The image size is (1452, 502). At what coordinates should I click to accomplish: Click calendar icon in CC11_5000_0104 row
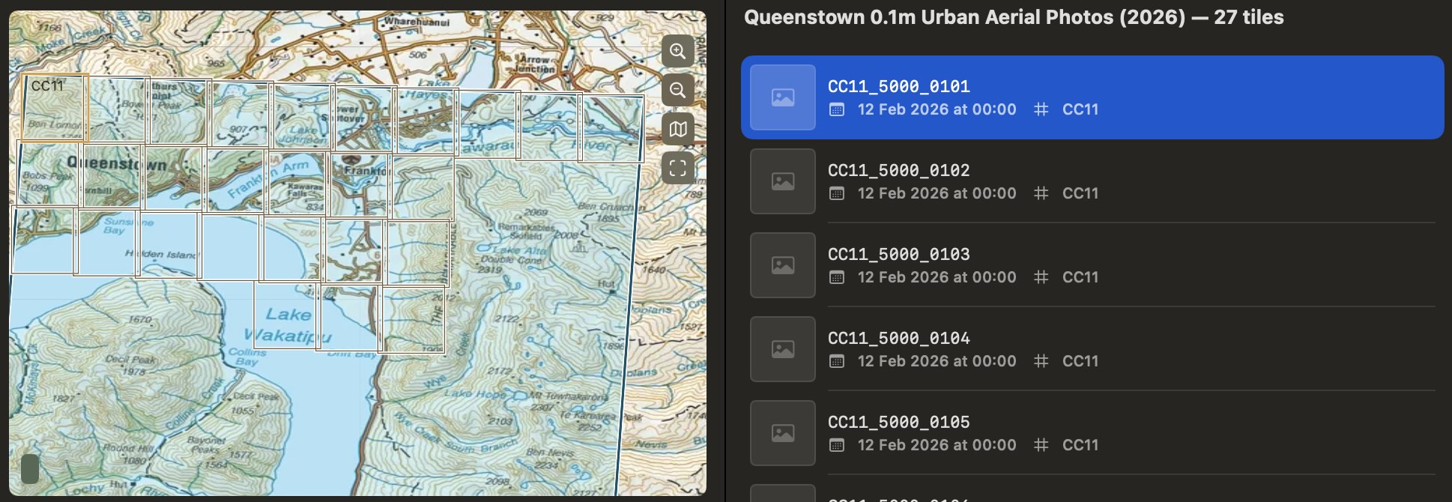tap(837, 361)
